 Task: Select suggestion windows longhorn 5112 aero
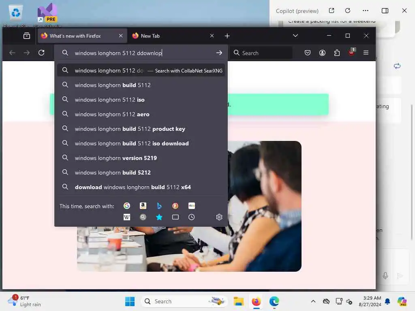click(x=141, y=114)
